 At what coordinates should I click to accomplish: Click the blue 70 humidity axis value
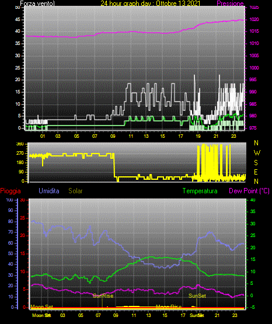[11, 232]
